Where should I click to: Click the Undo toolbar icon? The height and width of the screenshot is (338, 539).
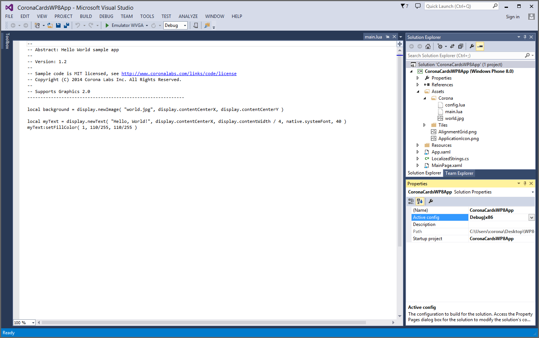pyautogui.click(x=78, y=25)
